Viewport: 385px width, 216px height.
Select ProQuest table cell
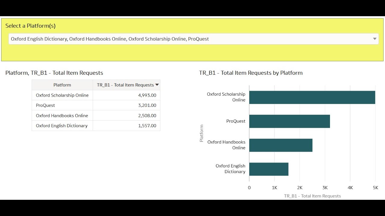62,105
